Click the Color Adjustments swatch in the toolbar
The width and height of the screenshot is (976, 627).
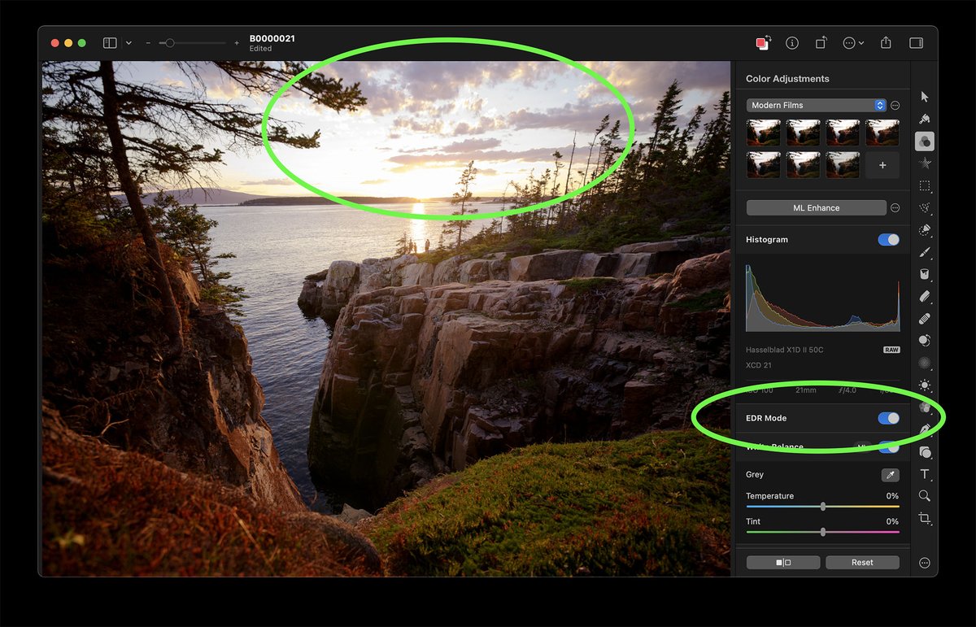coord(763,42)
